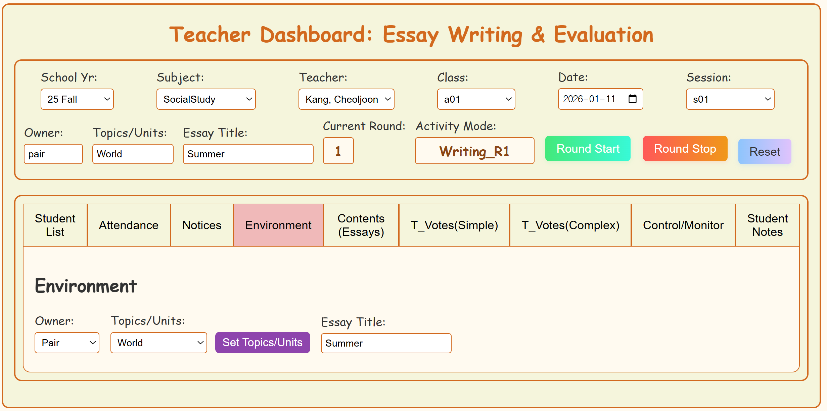Select the Contents (Essays) tab
The height and width of the screenshot is (411, 827).
coord(361,225)
